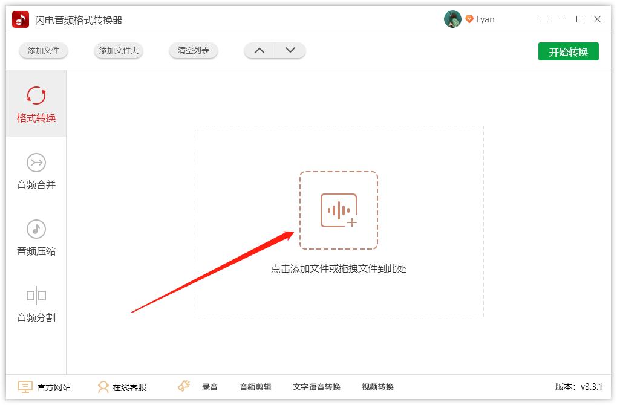Open the hamburger menu near window controls
Viewport: 617px width, 405px height.
pyautogui.click(x=544, y=19)
